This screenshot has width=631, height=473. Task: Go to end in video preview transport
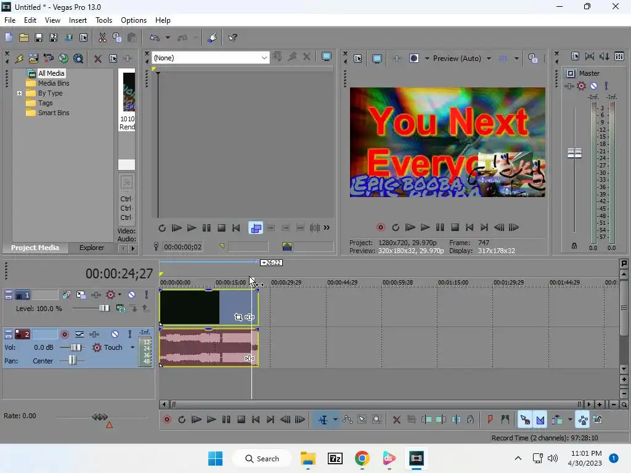[x=484, y=227]
